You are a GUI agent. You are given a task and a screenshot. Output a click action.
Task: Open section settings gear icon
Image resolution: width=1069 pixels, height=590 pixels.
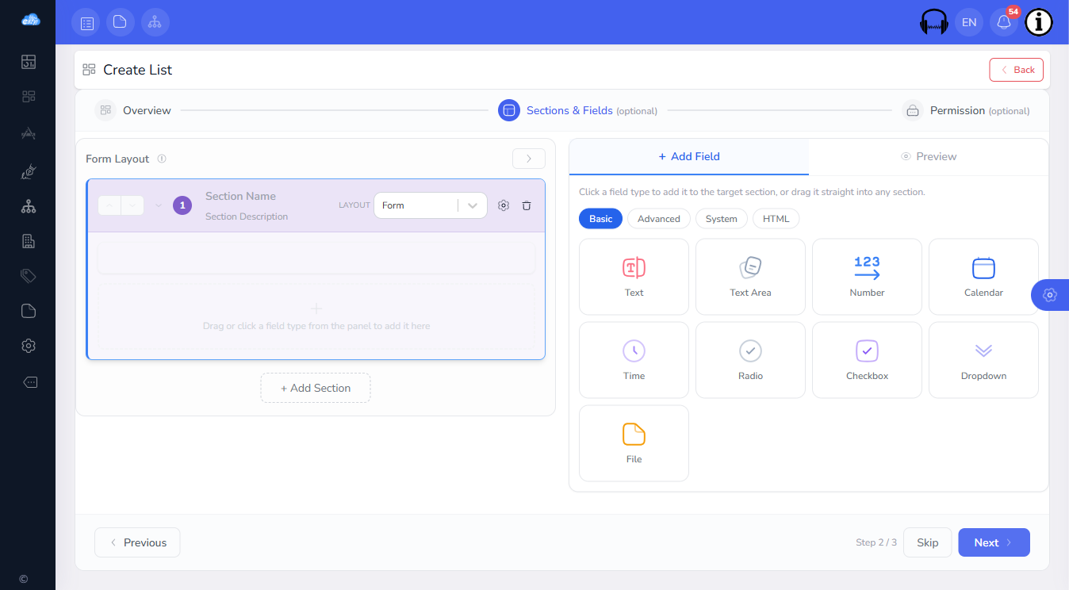pos(503,205)
